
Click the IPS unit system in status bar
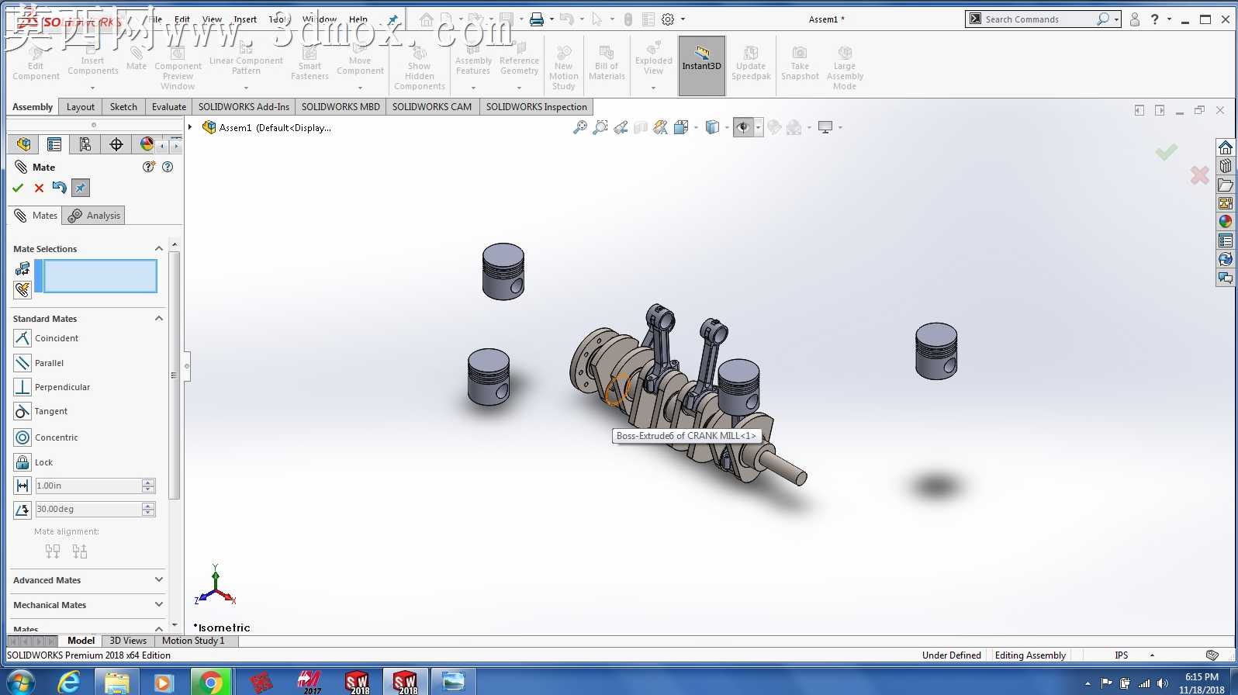tap(1122, 655)
